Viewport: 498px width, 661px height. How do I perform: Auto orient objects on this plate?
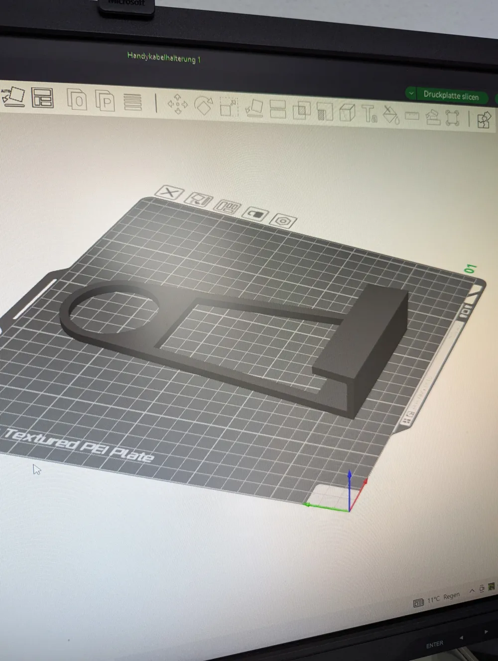[x=199, y=200]
